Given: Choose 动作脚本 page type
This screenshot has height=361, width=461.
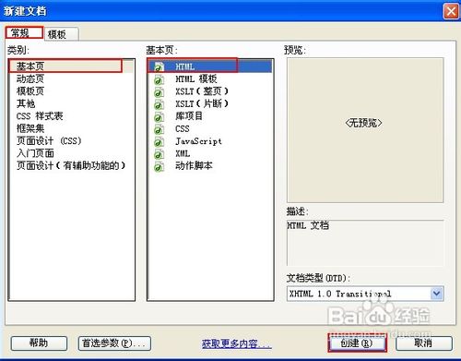Looking at the screenshot, I should click(210, 166).
